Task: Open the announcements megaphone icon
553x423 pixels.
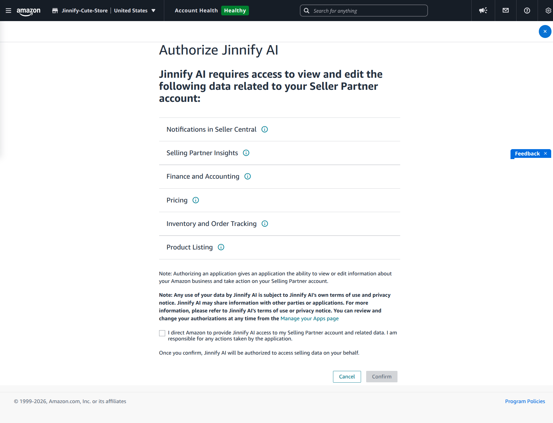Action: click(x=483, y=11)
